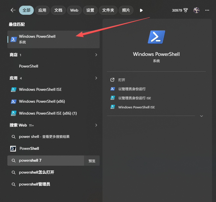
Task: Click the black PowerShell web result icon
Action: pos(13,149)
